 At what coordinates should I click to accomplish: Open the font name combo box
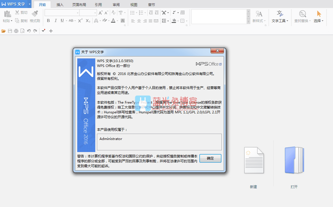(x=62, y=13)
